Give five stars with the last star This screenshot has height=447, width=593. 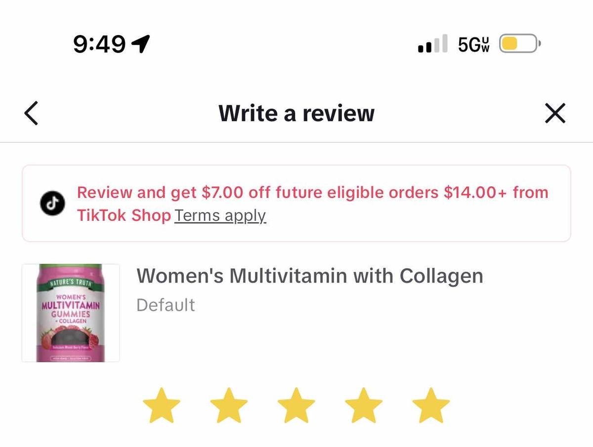431,406
